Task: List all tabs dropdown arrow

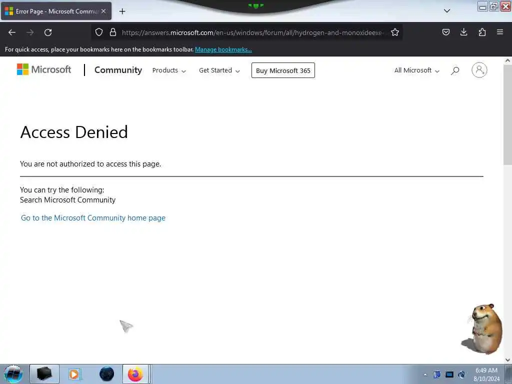Action: click(x=447, y=11)
